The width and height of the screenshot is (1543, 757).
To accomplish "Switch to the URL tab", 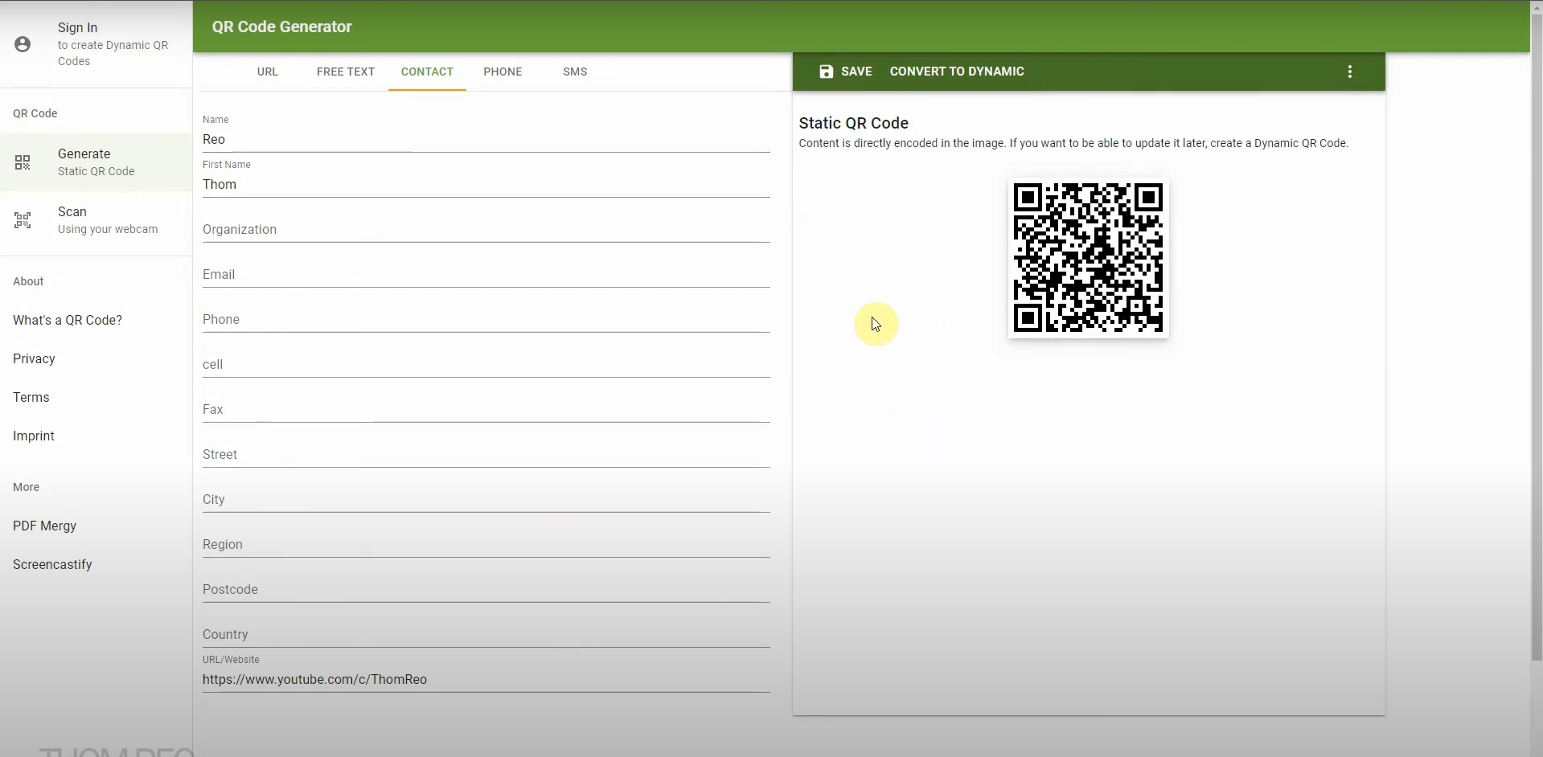I will tap(268, 72).
